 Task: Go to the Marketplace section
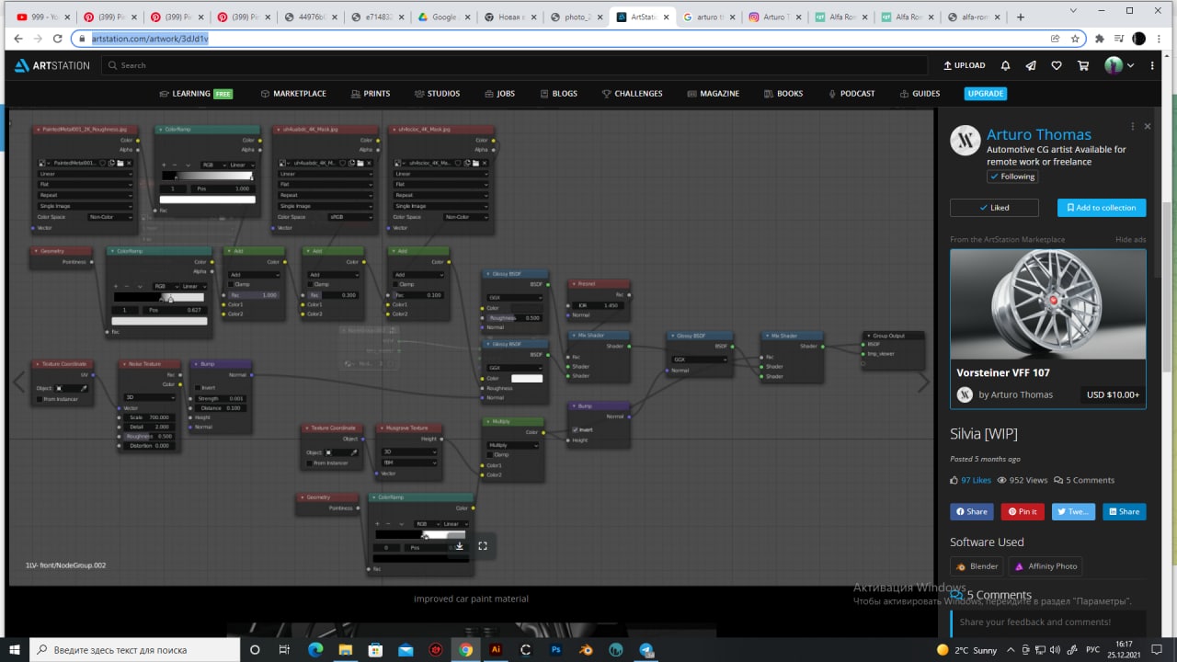click(x=293, y=94)
